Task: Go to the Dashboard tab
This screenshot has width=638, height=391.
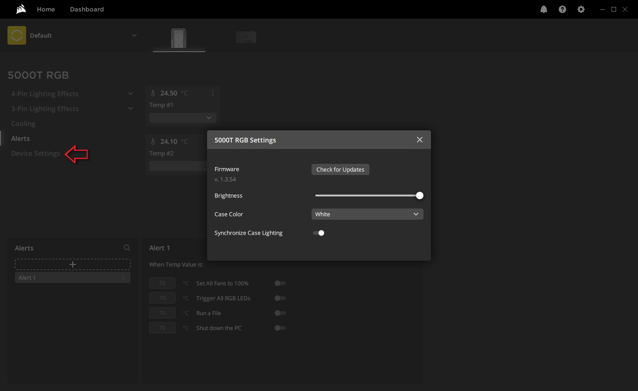Action: (x=87, y=9)
